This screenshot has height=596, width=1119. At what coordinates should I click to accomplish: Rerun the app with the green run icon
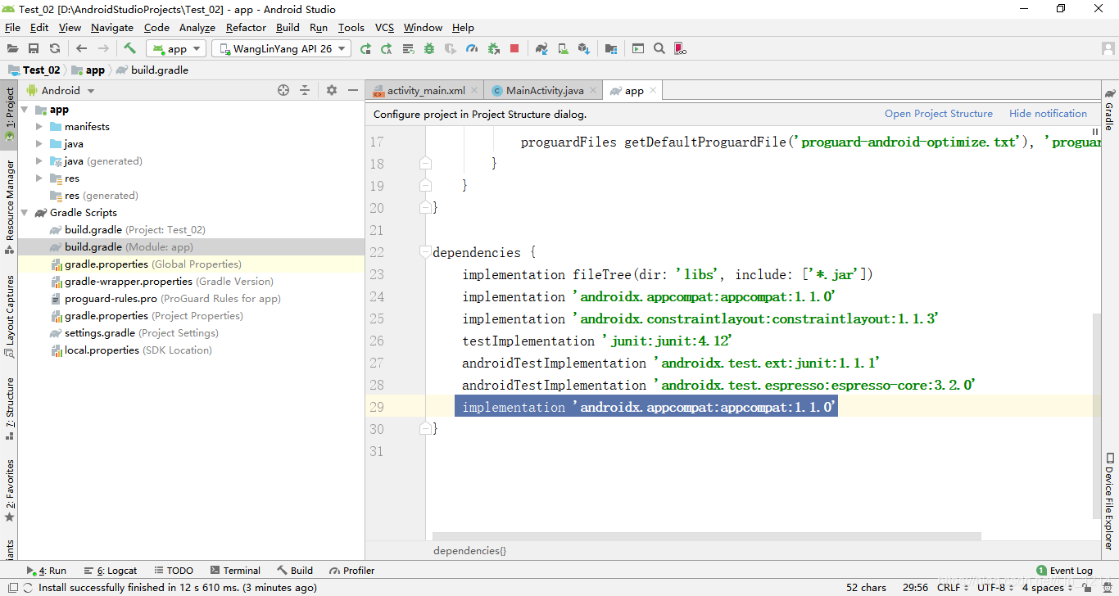[365, 49]
